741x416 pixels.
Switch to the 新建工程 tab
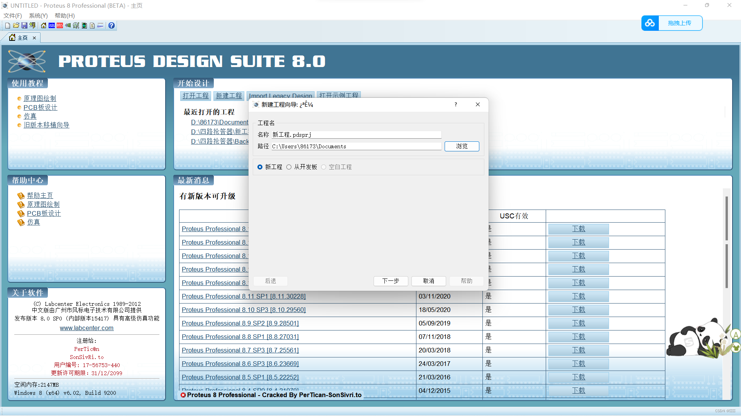point(229,96)
